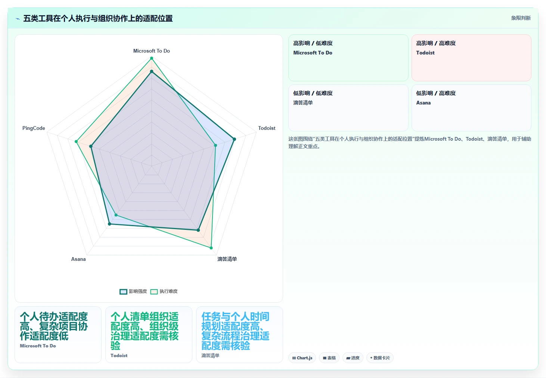The image size is (546, 378).
Task: Click the 进度 tag
Action: [x=353, y=358]
